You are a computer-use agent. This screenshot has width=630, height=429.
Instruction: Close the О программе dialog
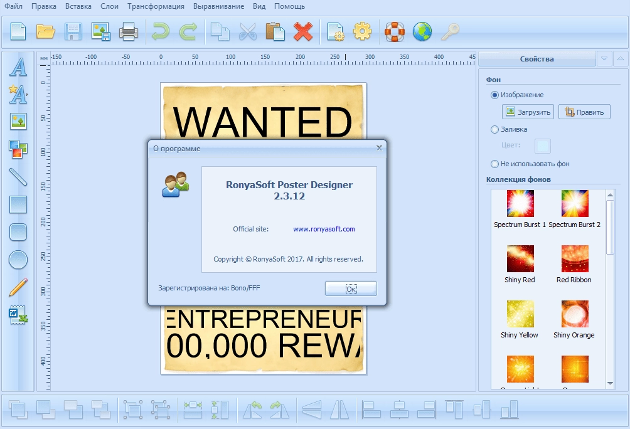379,148
